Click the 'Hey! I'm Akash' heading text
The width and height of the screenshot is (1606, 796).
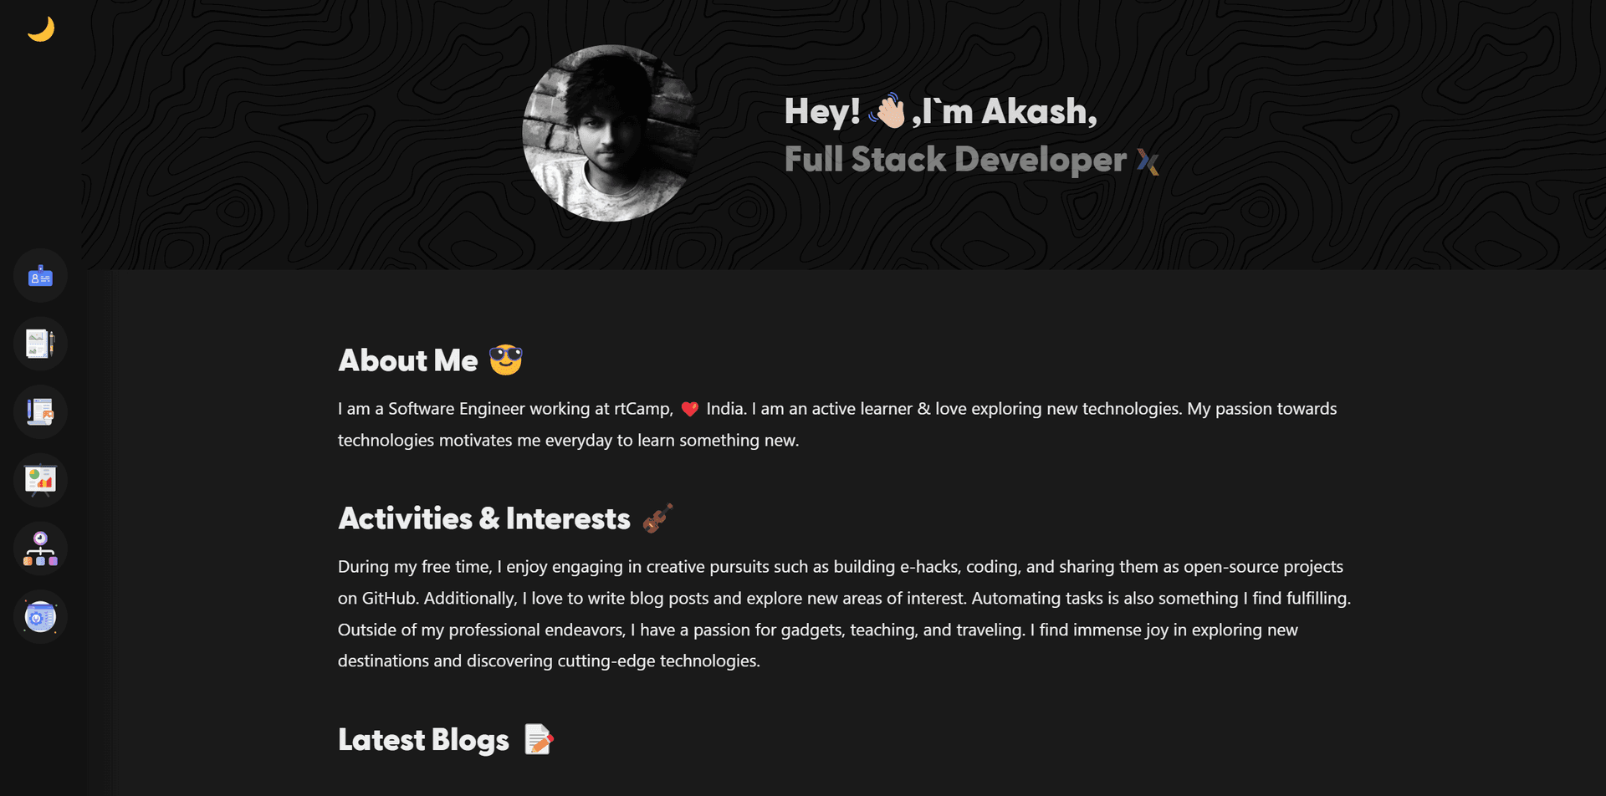[x=939, y=110]
